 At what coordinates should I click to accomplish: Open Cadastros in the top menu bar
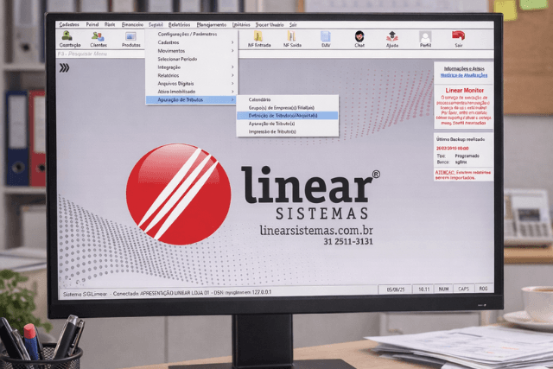coord(69,25)
